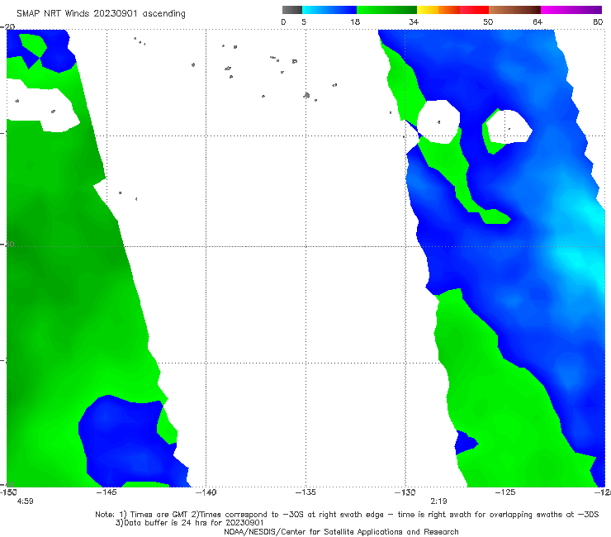Click the "5" color scale label
Screen dimensions: 611x537
coord(304,21)
